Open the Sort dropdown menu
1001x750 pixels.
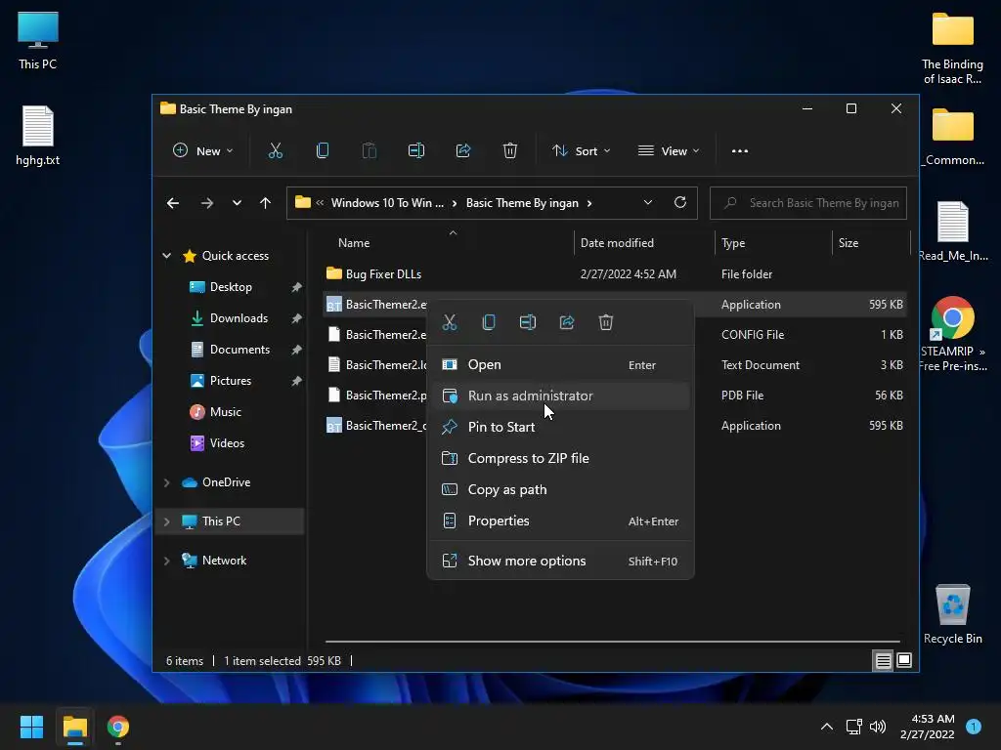click(x=582, y=151)
